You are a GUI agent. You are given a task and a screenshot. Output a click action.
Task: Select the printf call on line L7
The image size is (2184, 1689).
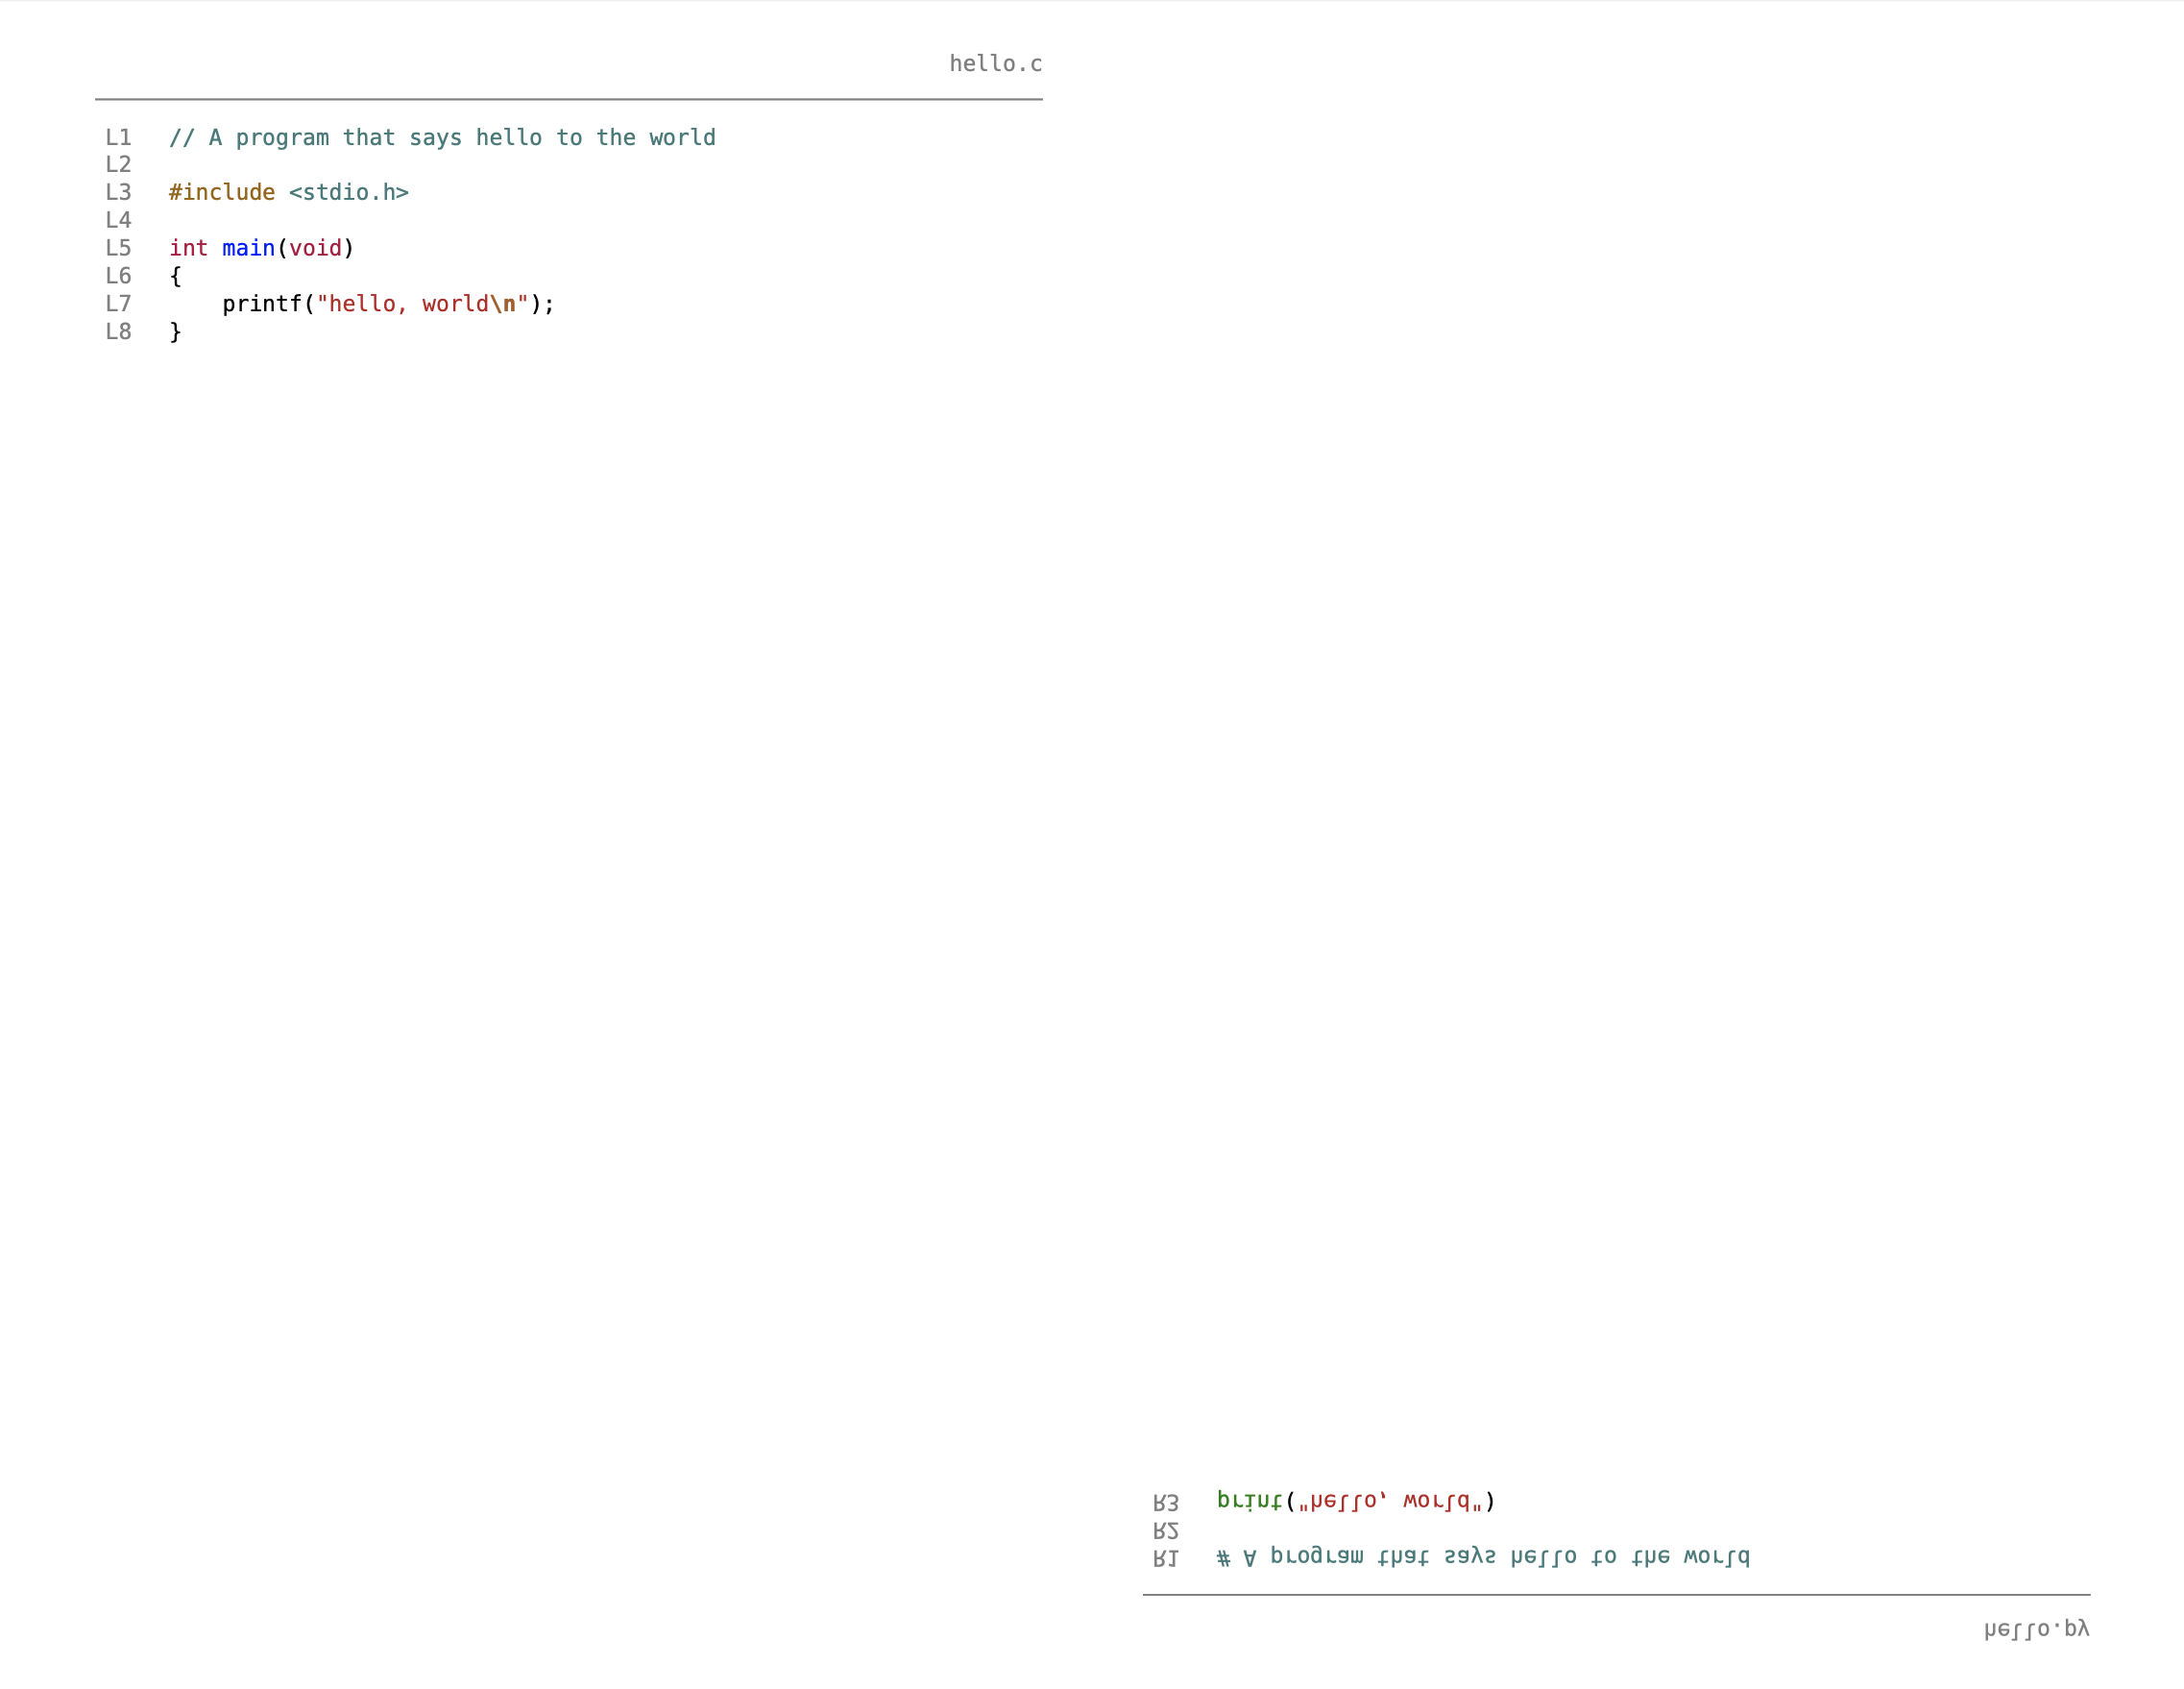coord(262,305)
